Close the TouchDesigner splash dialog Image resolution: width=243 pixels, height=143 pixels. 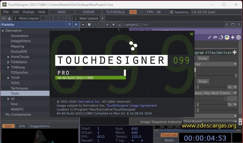pyautogui.click(x=192, y=34)
